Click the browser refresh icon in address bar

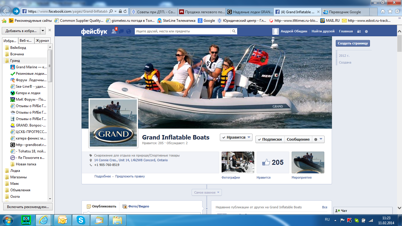click(x=125, y=11)
